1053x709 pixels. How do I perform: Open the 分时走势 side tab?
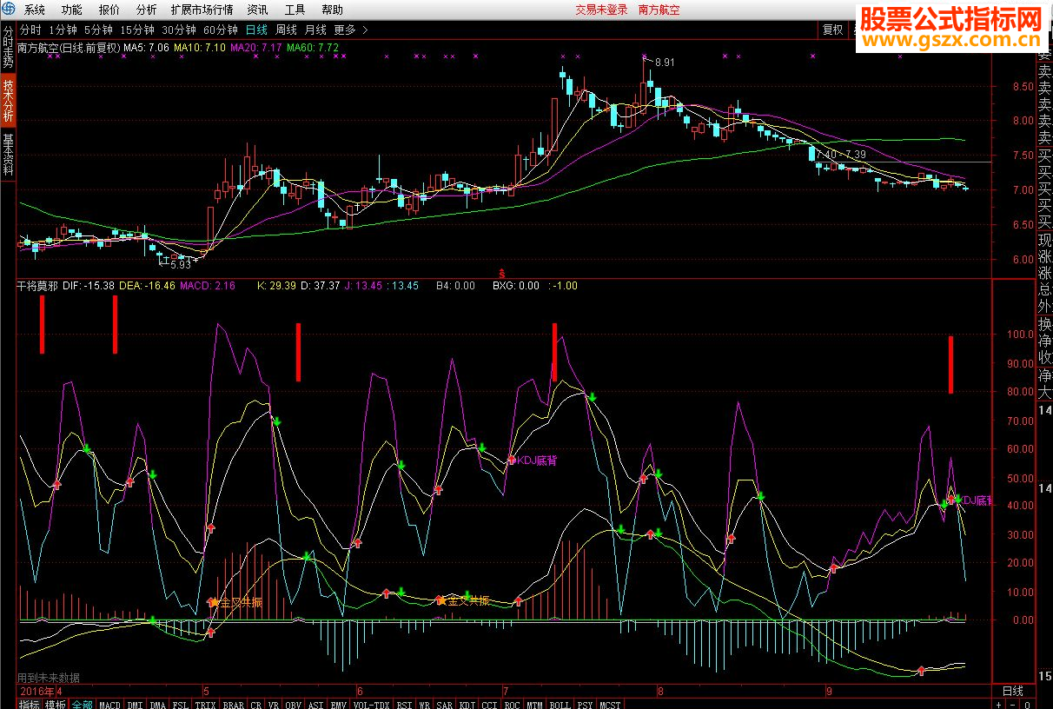point(8,47)
